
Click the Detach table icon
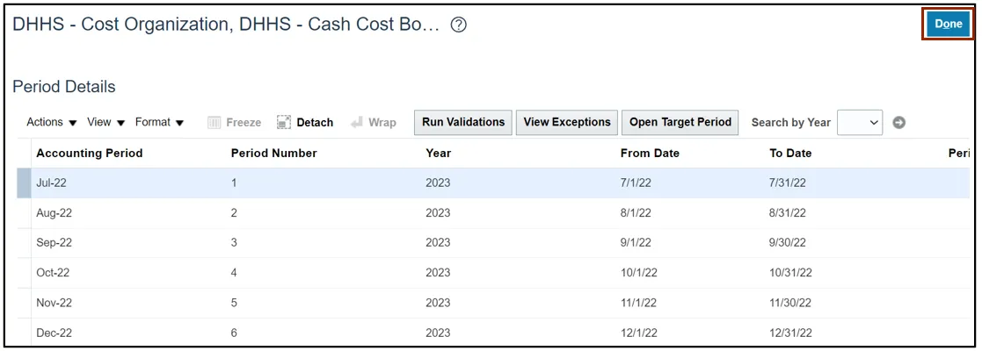284,123
